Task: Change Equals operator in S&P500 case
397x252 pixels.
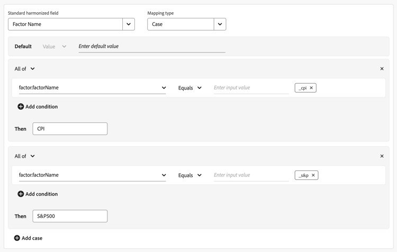Action: [x=190, y=175]
